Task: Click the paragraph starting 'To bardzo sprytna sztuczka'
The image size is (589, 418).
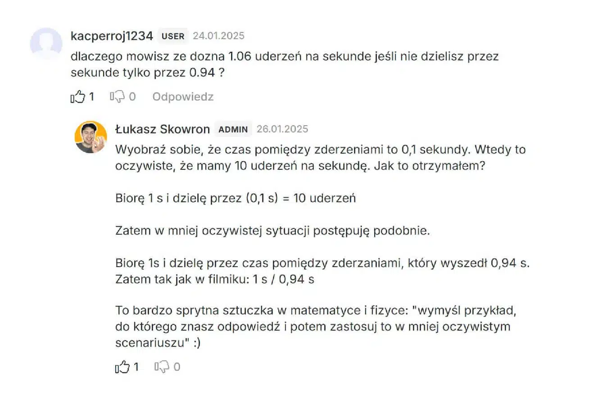Action: 315,326
